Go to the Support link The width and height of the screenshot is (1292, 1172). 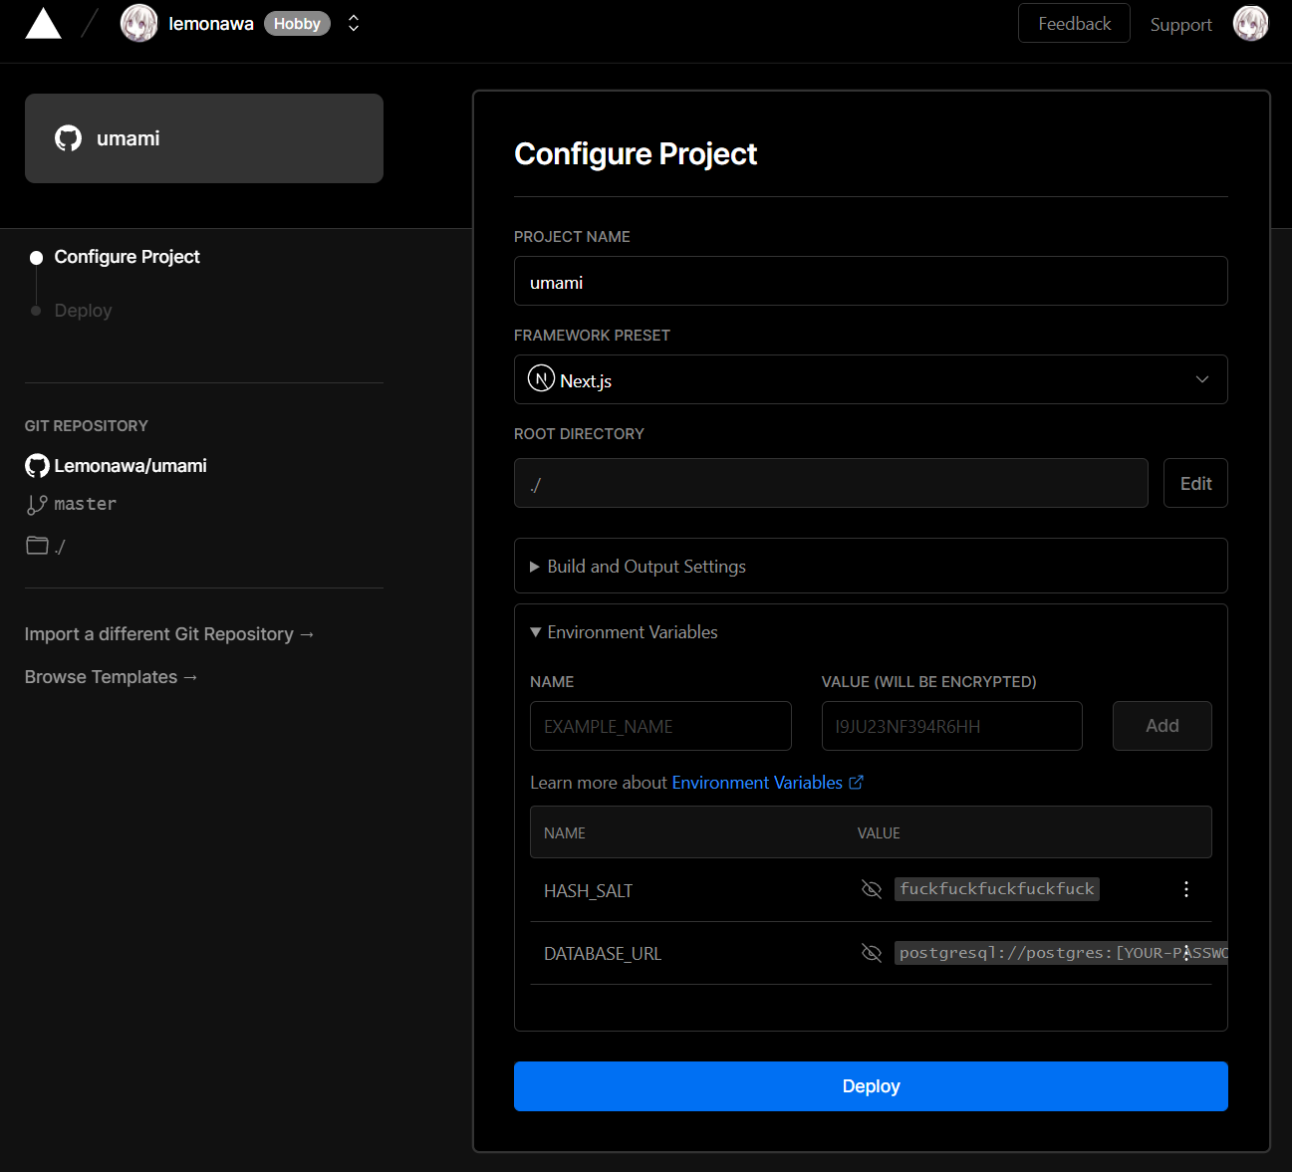pos(1180,24)
